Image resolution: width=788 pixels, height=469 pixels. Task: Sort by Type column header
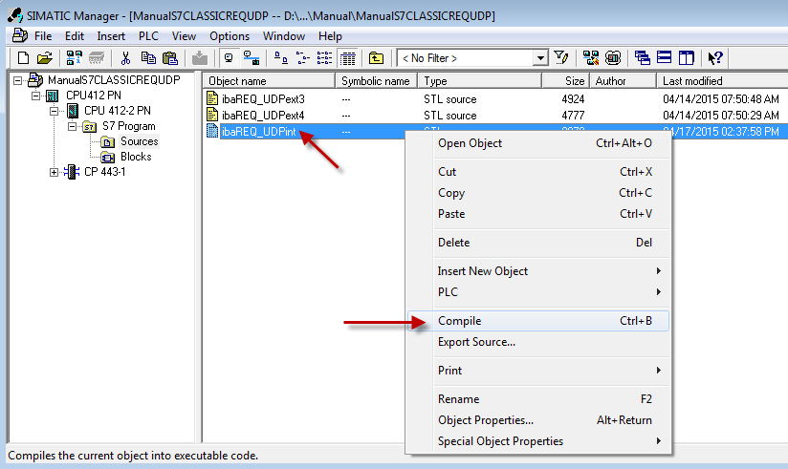tap(479, 81)
